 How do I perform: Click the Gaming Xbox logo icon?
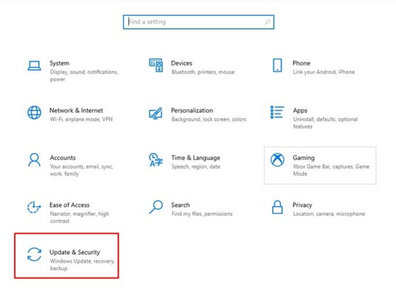277,160
